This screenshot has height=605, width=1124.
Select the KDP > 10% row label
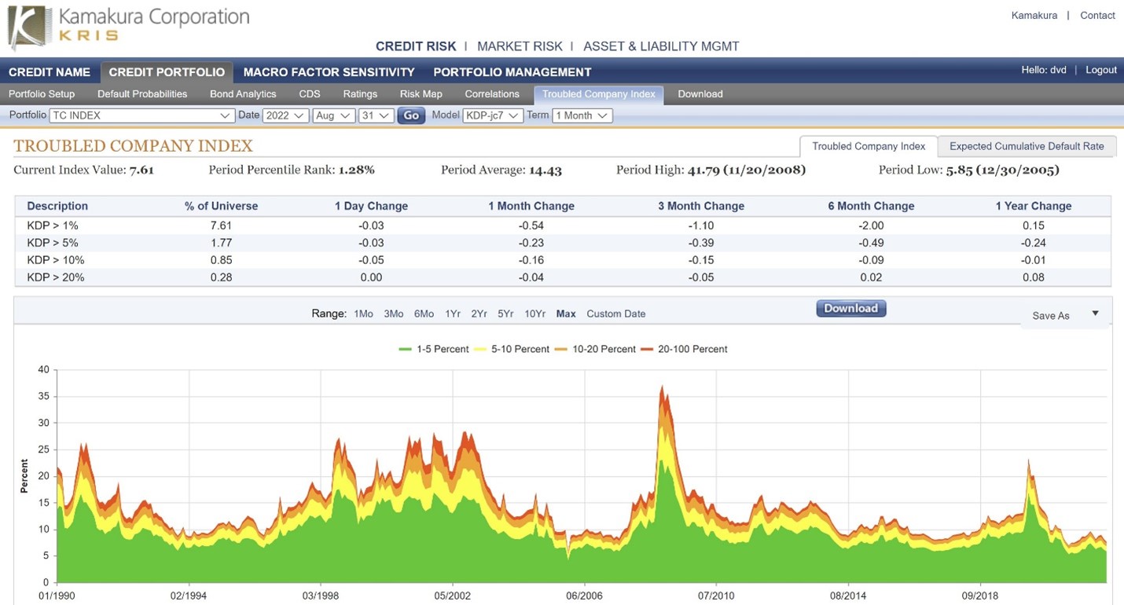click(56, 260)
